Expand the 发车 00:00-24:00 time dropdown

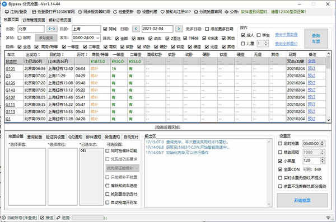pyautogui.click(x=98, y=38)
